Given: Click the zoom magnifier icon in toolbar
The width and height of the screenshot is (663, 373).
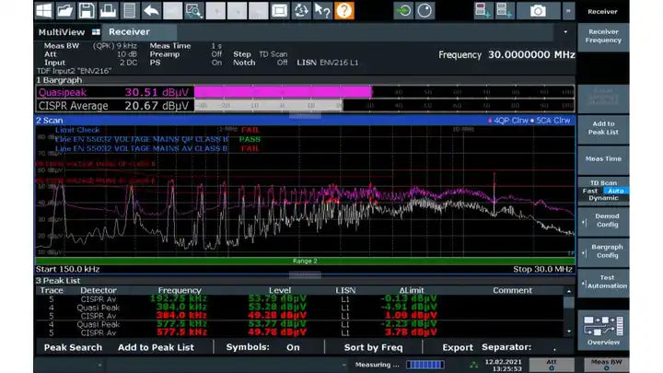Looking at the screenshot, I should point(193,11).
